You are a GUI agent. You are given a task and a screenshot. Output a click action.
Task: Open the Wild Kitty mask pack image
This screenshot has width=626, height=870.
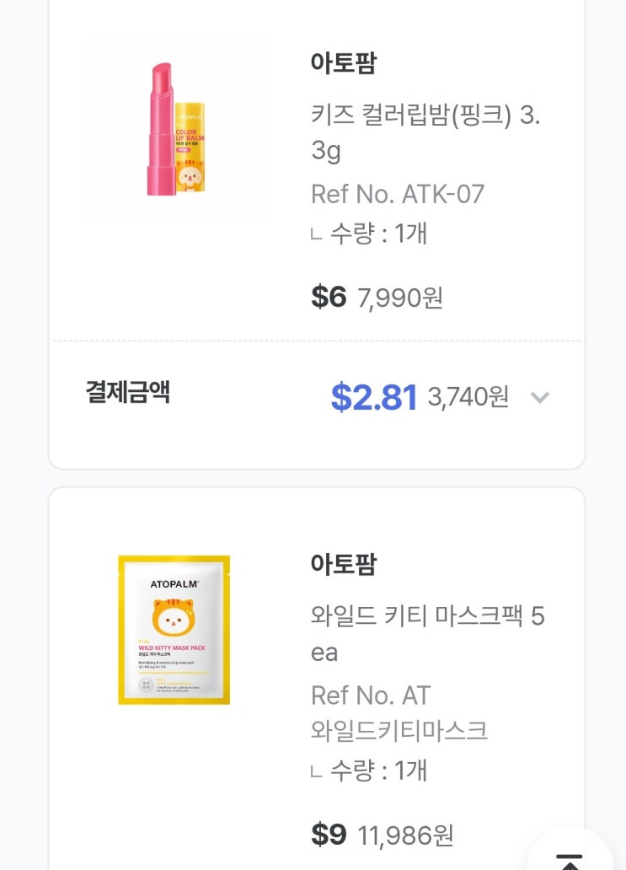tap(174, 630)
